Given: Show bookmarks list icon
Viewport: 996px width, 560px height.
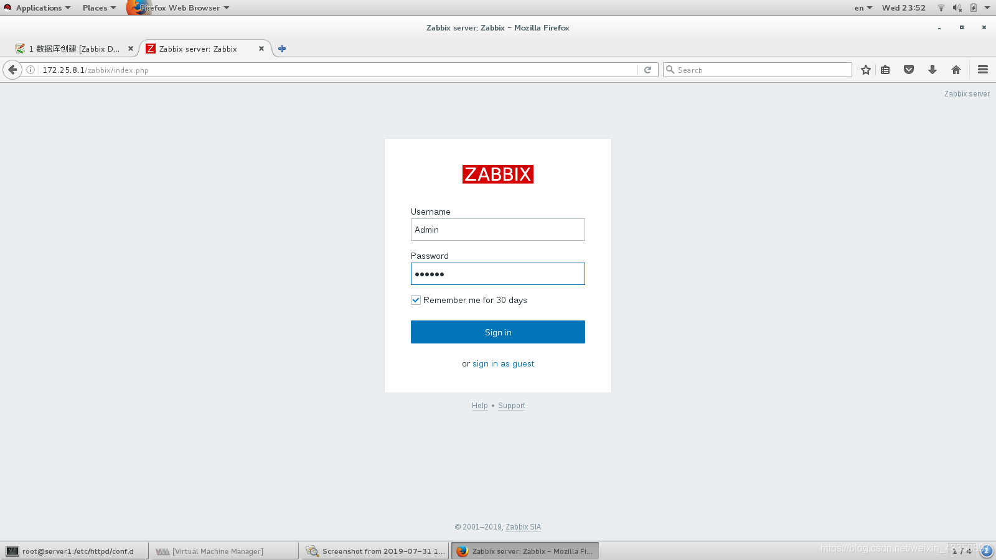Looking at the screenshot, I should pyautogui.click(x=885, y=70).
